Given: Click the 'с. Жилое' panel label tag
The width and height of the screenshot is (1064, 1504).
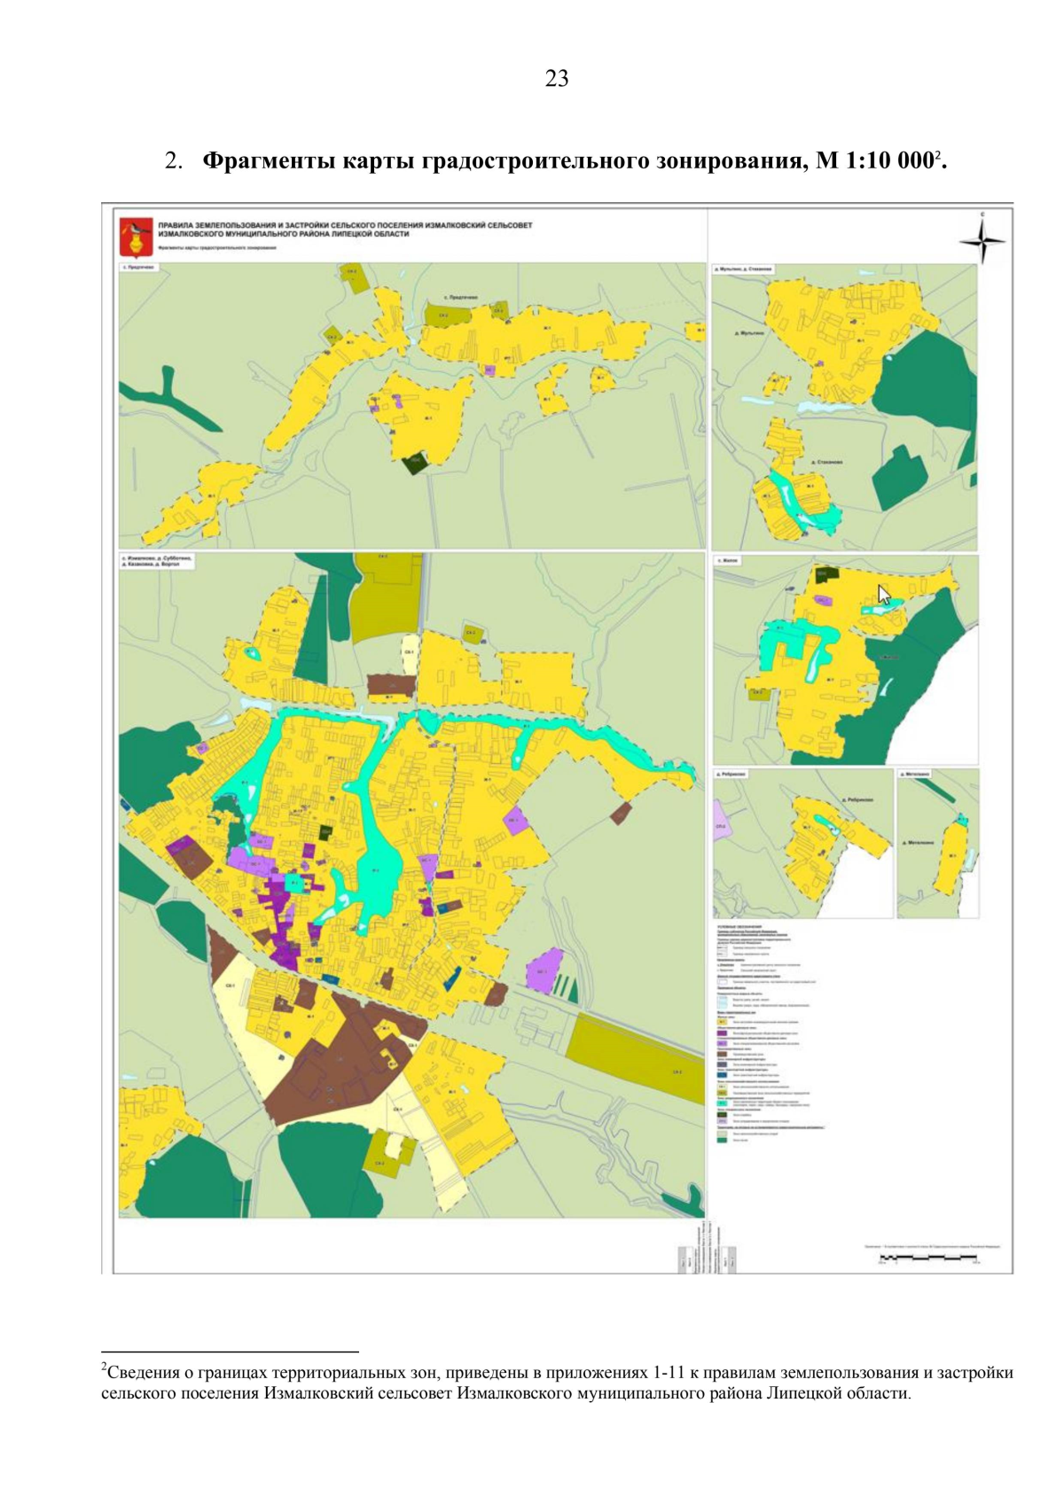Looking at the screenshot, I should (728, 560).
